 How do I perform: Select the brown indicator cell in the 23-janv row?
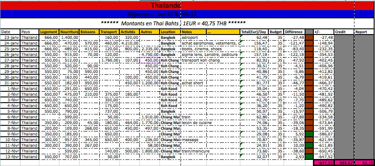pyautogui.click(x=309, y=37)
